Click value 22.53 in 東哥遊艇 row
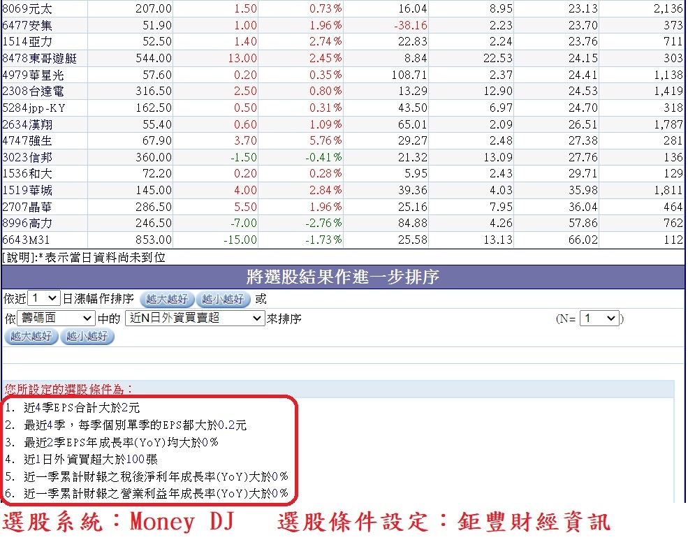This screenshot has height=542, width=688. 498,58
